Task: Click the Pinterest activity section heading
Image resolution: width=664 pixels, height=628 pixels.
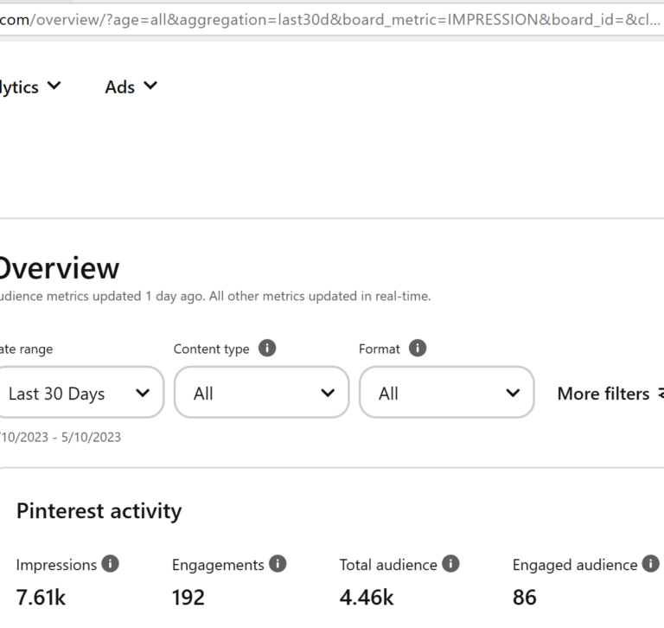Action: tap(99, 511)
